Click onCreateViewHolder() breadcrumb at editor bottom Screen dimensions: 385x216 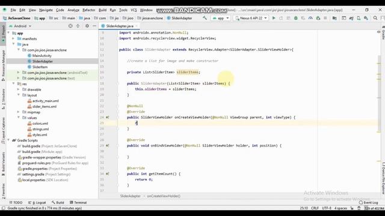click(164, 196)
